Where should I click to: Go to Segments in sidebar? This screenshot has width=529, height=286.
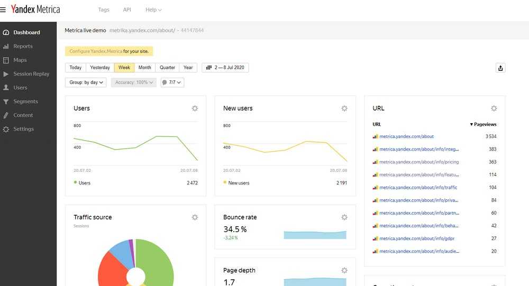tap(25, 102)
